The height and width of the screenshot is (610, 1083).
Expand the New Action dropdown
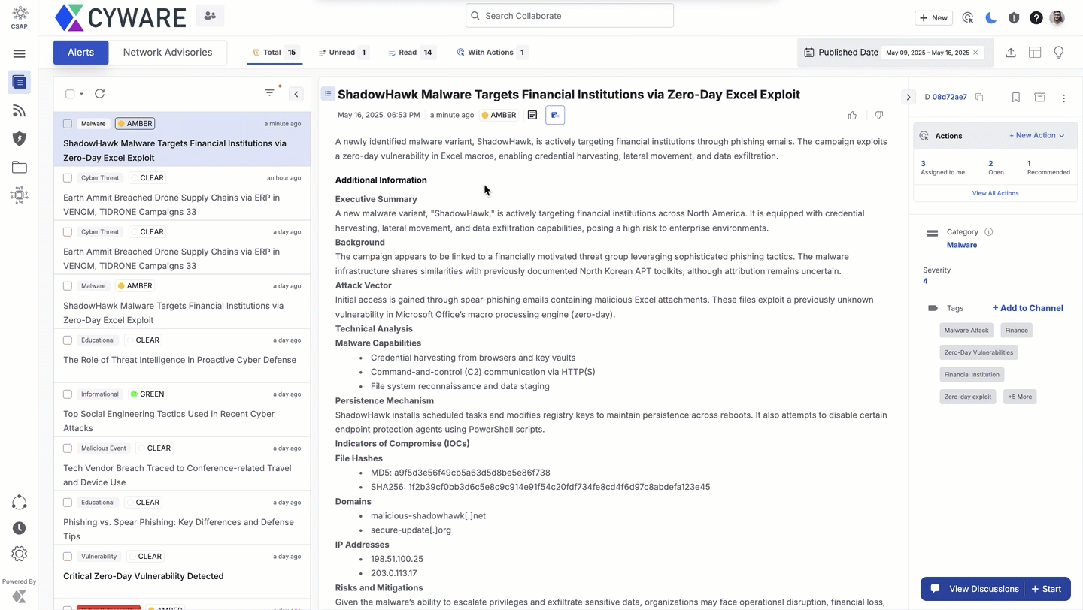pyautogui.click(x=1036, y=136)
